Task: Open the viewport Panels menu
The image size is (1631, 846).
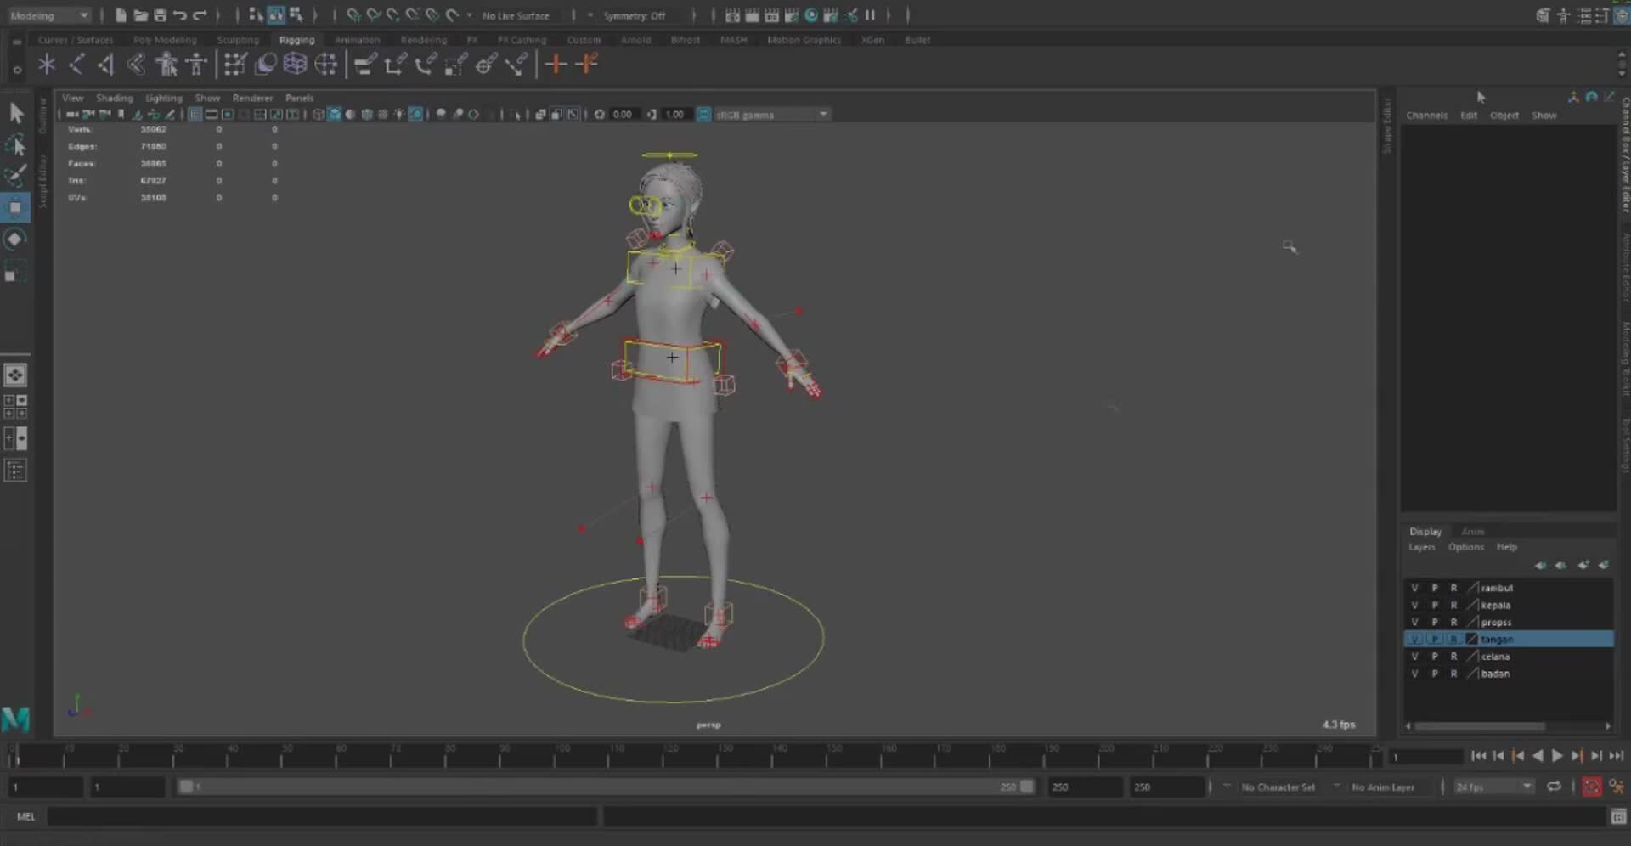Action: click(x=299, y=98)
